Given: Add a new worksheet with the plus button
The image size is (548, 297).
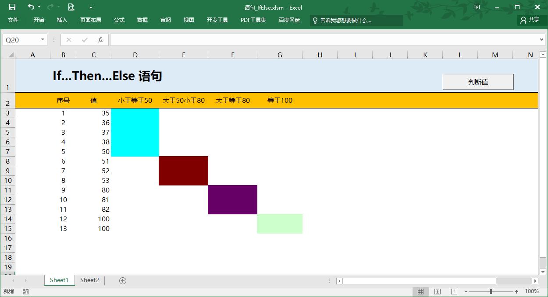Looking at the screenshot, I should coord(123,280).
